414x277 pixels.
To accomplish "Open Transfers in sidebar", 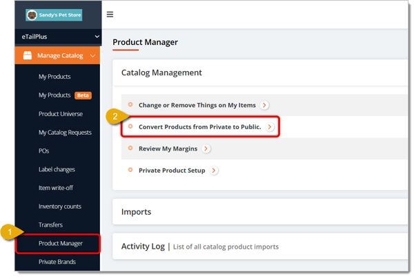I will (x=50, y=225).
